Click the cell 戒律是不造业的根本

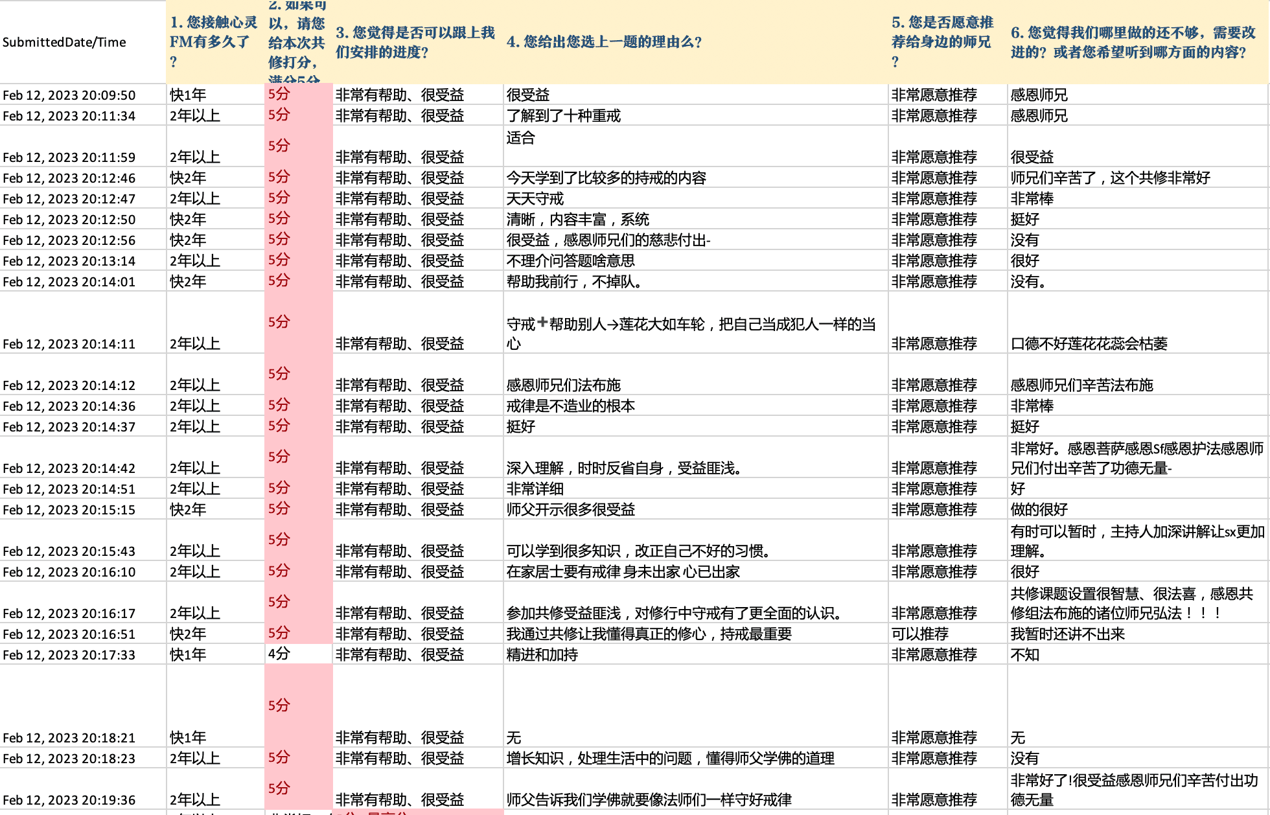click(570, 406)
